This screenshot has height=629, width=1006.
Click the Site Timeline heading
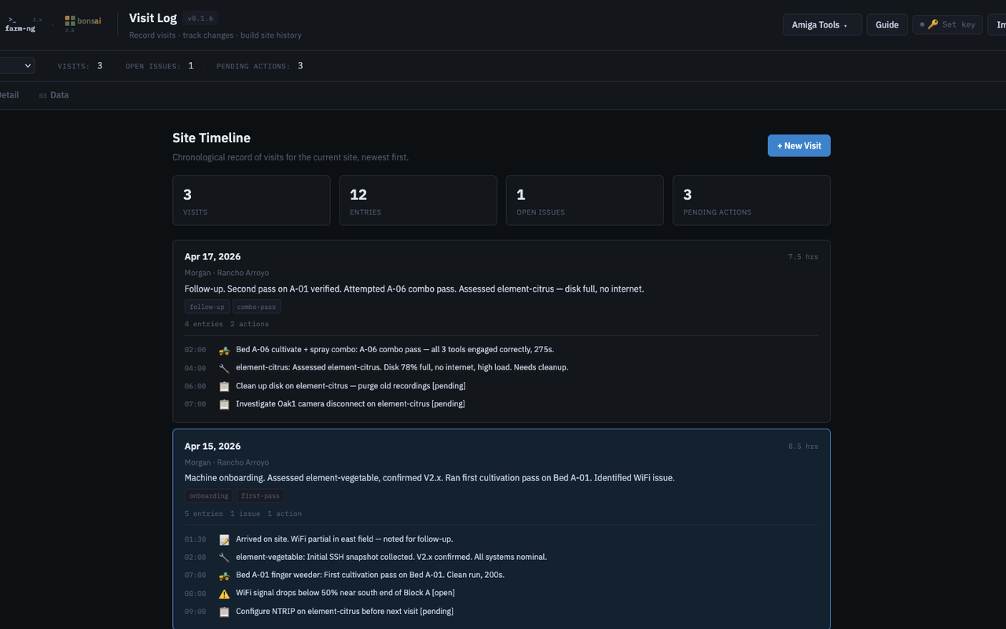[x=211, y=138]
